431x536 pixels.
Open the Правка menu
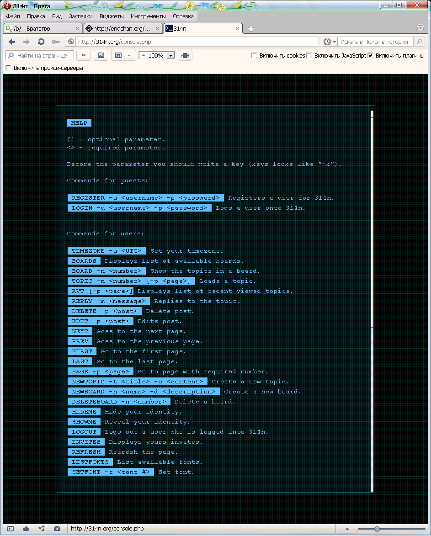(36, 16)
